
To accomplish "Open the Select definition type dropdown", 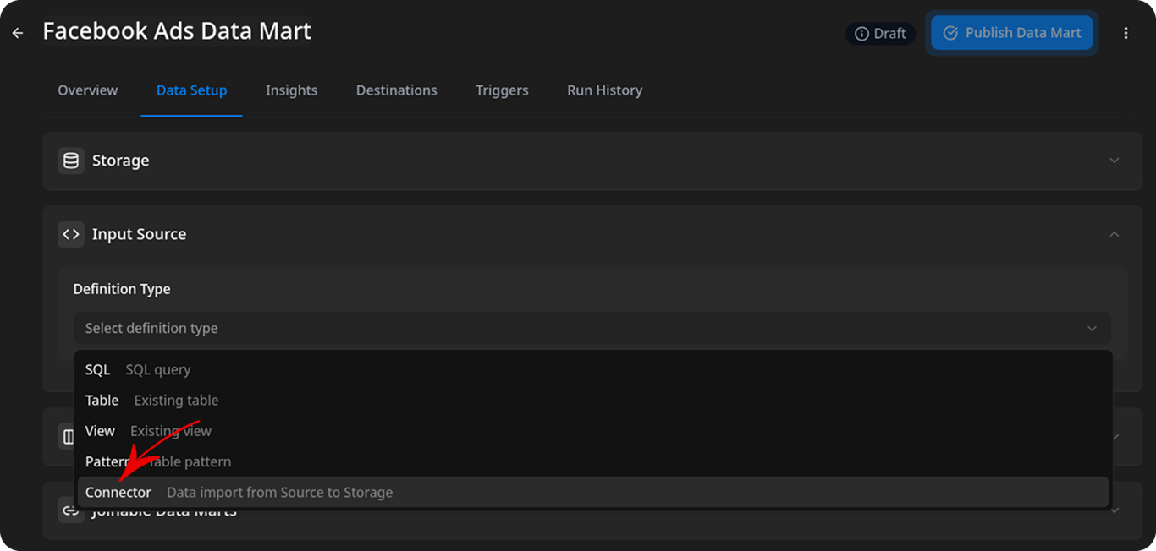I will 592,328.
